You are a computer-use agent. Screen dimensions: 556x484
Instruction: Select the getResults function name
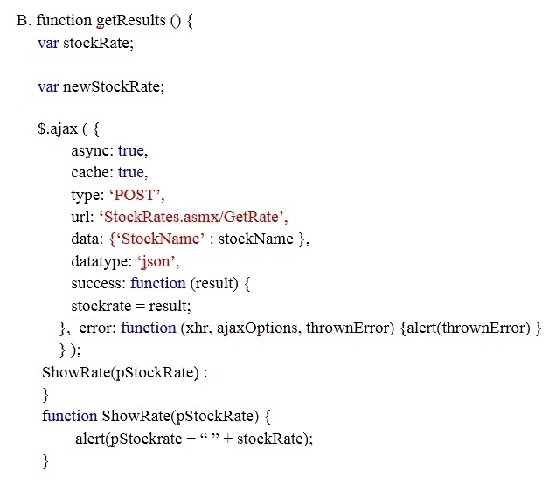(131, 21)
